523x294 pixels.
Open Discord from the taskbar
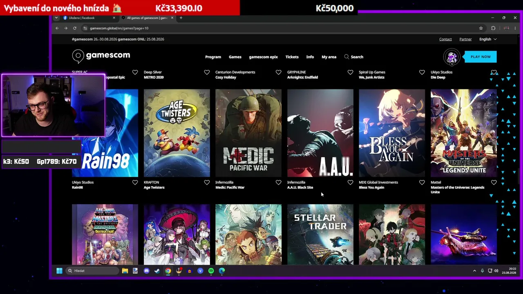coord(147,271)
